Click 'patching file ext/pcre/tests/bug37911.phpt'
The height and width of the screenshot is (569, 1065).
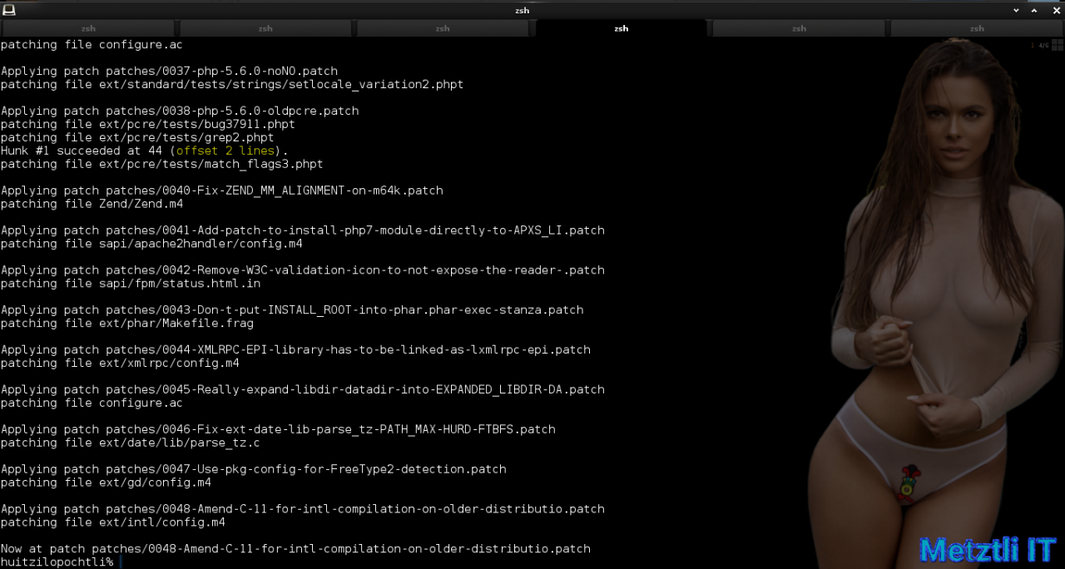(x=148, y=124)
